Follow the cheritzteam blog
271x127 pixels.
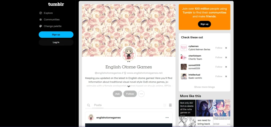point(219,57)
